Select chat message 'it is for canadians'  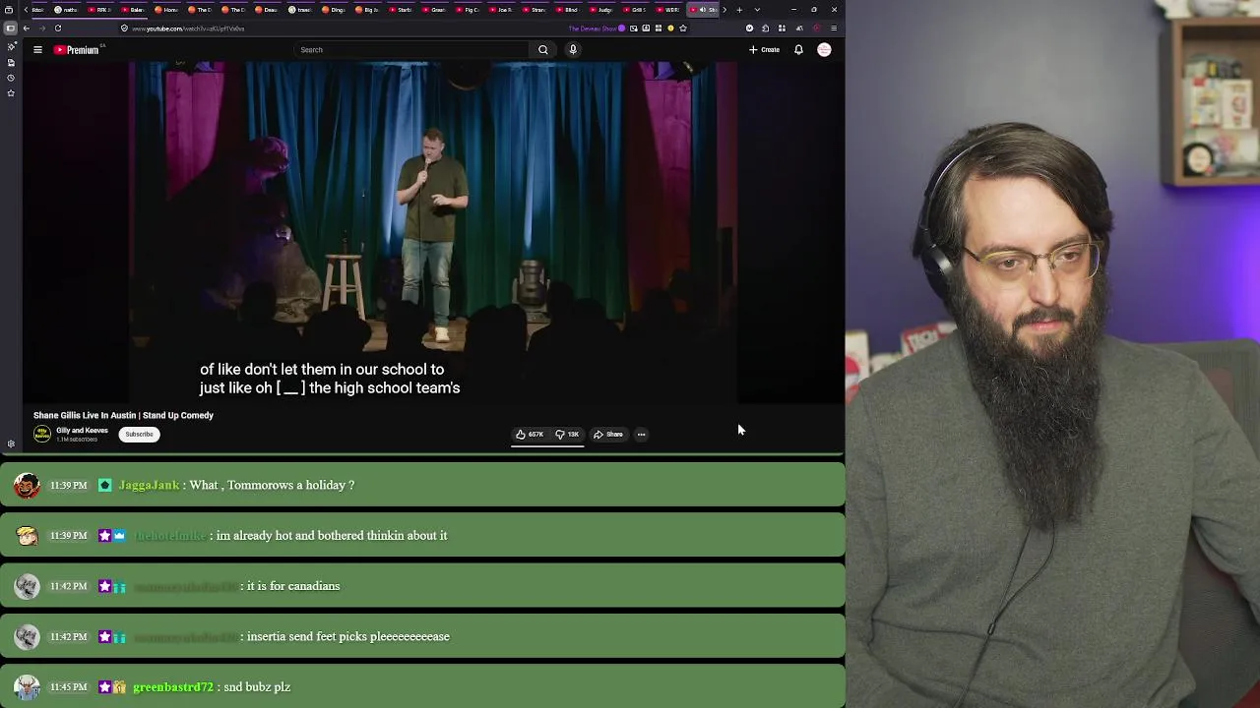[293, 586]
